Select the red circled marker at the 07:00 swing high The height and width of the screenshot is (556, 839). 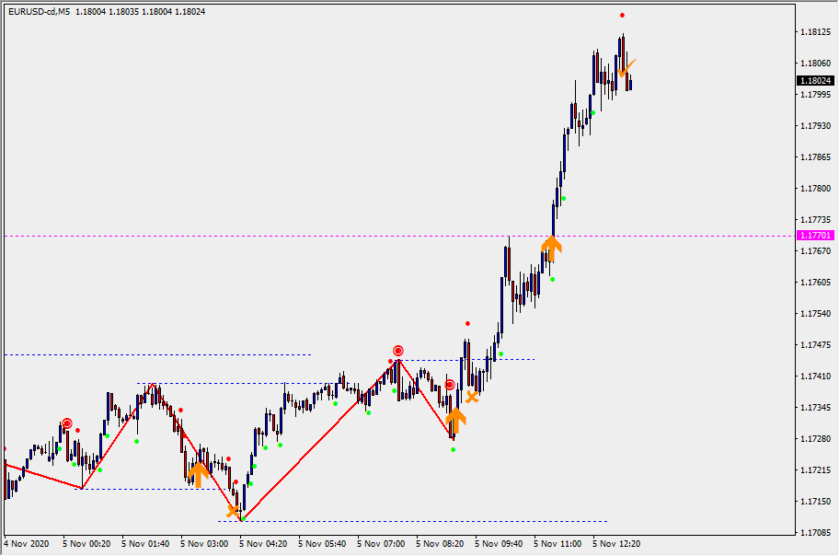click(397, 351)
